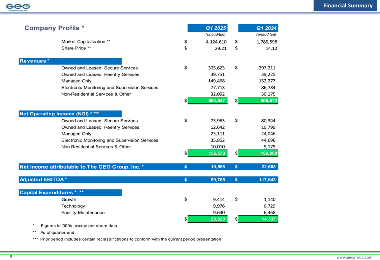The image size is (380, 260).
Task: Select net income value 19,558
Action: [x=218, y=167]
